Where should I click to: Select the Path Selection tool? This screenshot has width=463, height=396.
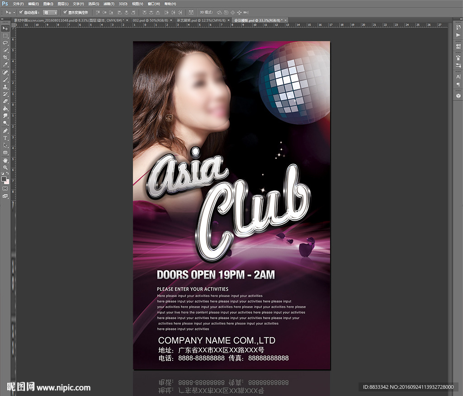(x=5, y=145)
